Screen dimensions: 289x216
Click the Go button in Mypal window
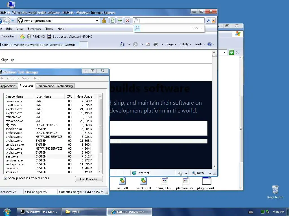point(234,52)
